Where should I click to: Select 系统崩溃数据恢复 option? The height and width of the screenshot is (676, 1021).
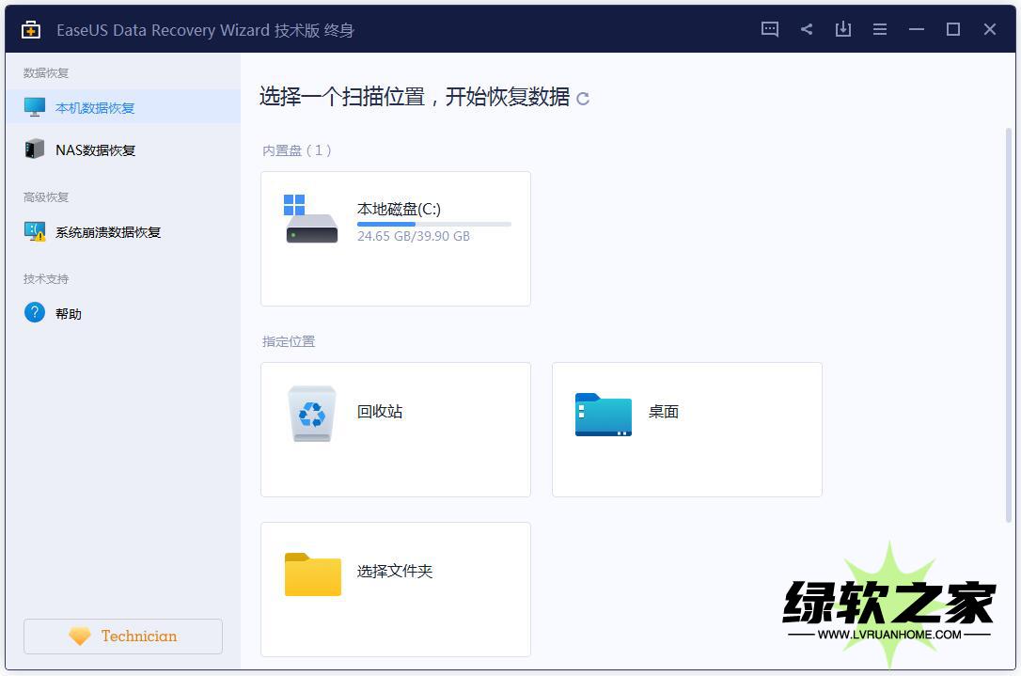pos(107,232)
